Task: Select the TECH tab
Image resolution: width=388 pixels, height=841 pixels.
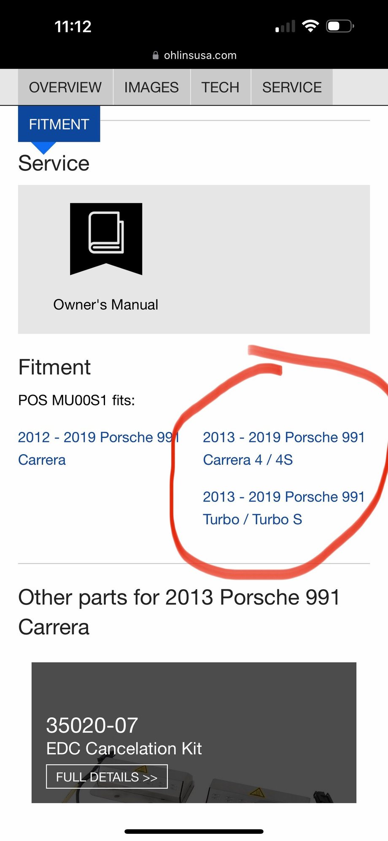Action: 220,87
